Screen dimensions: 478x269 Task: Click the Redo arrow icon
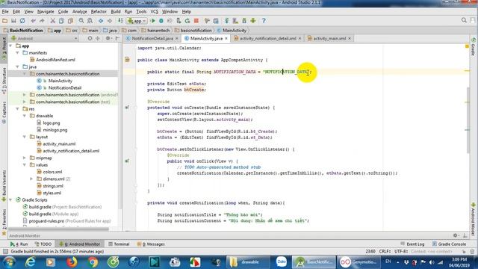tap(42, 21)
